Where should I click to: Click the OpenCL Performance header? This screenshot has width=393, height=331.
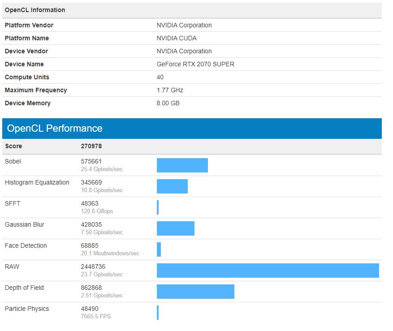click(x=55, y=129)
